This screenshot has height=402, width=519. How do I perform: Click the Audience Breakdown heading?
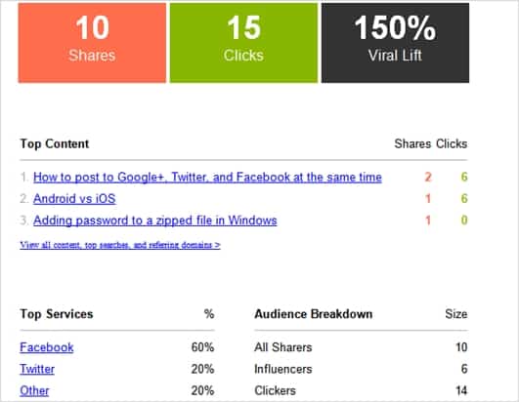[x=314, y=314]
